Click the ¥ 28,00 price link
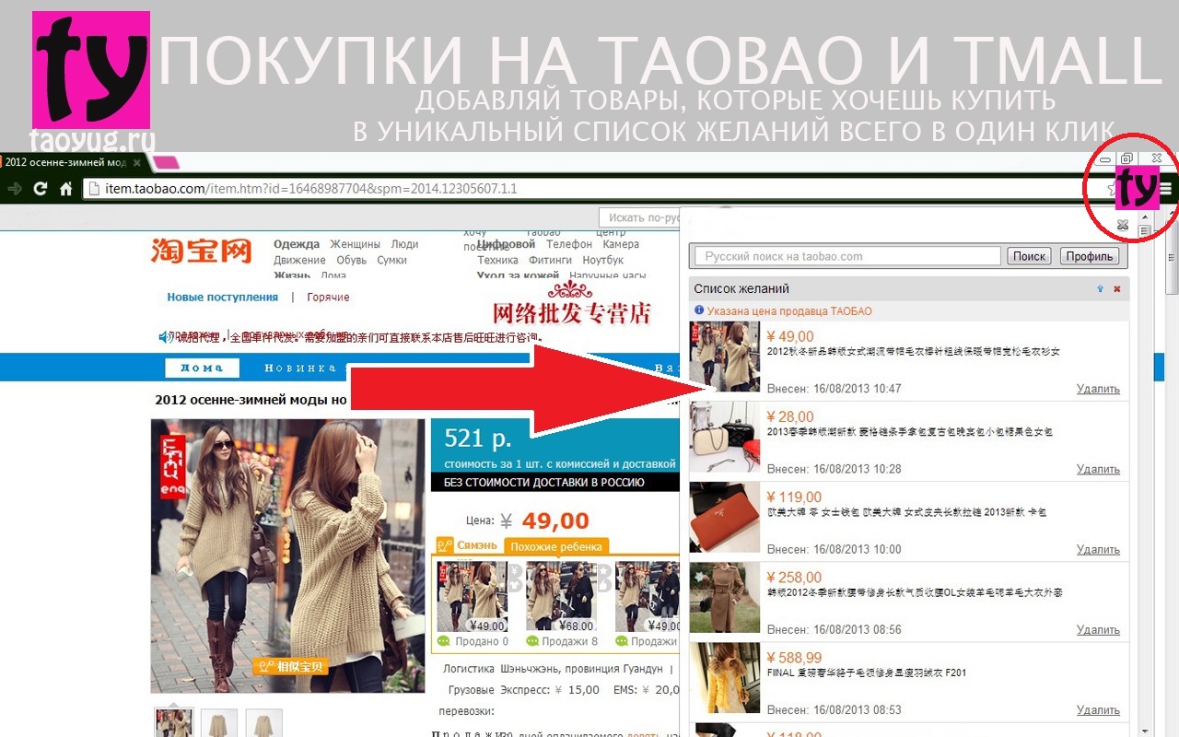 pos(790,416)
